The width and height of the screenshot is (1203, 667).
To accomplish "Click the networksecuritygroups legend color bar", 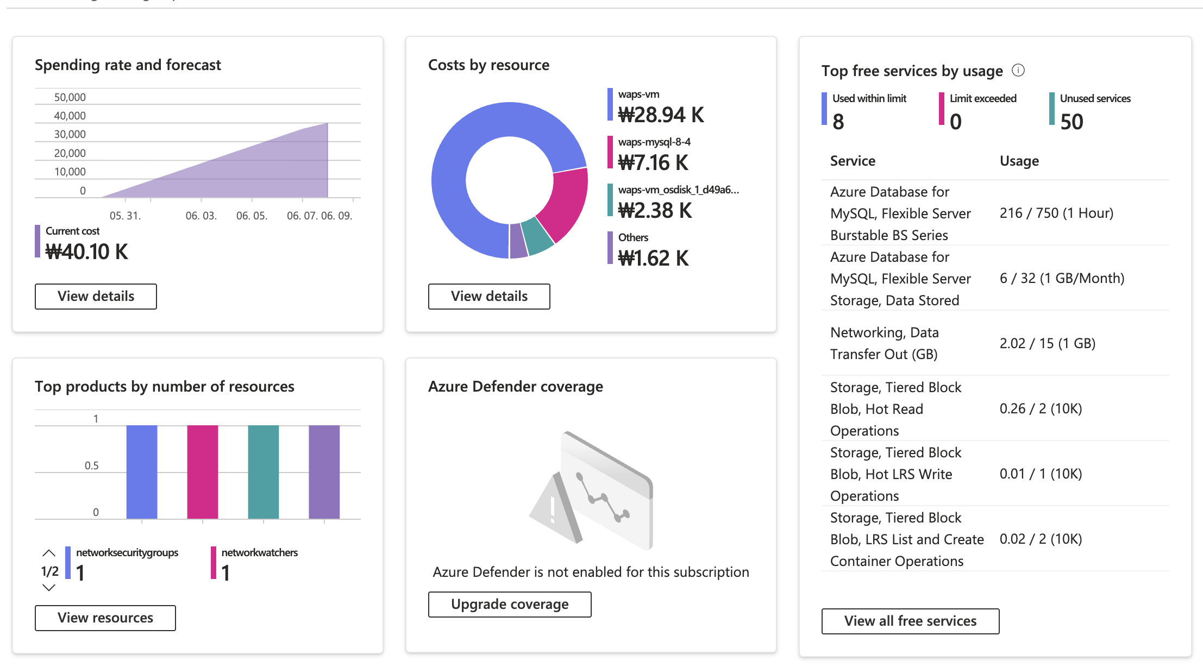I will click(x=68, y=563).
